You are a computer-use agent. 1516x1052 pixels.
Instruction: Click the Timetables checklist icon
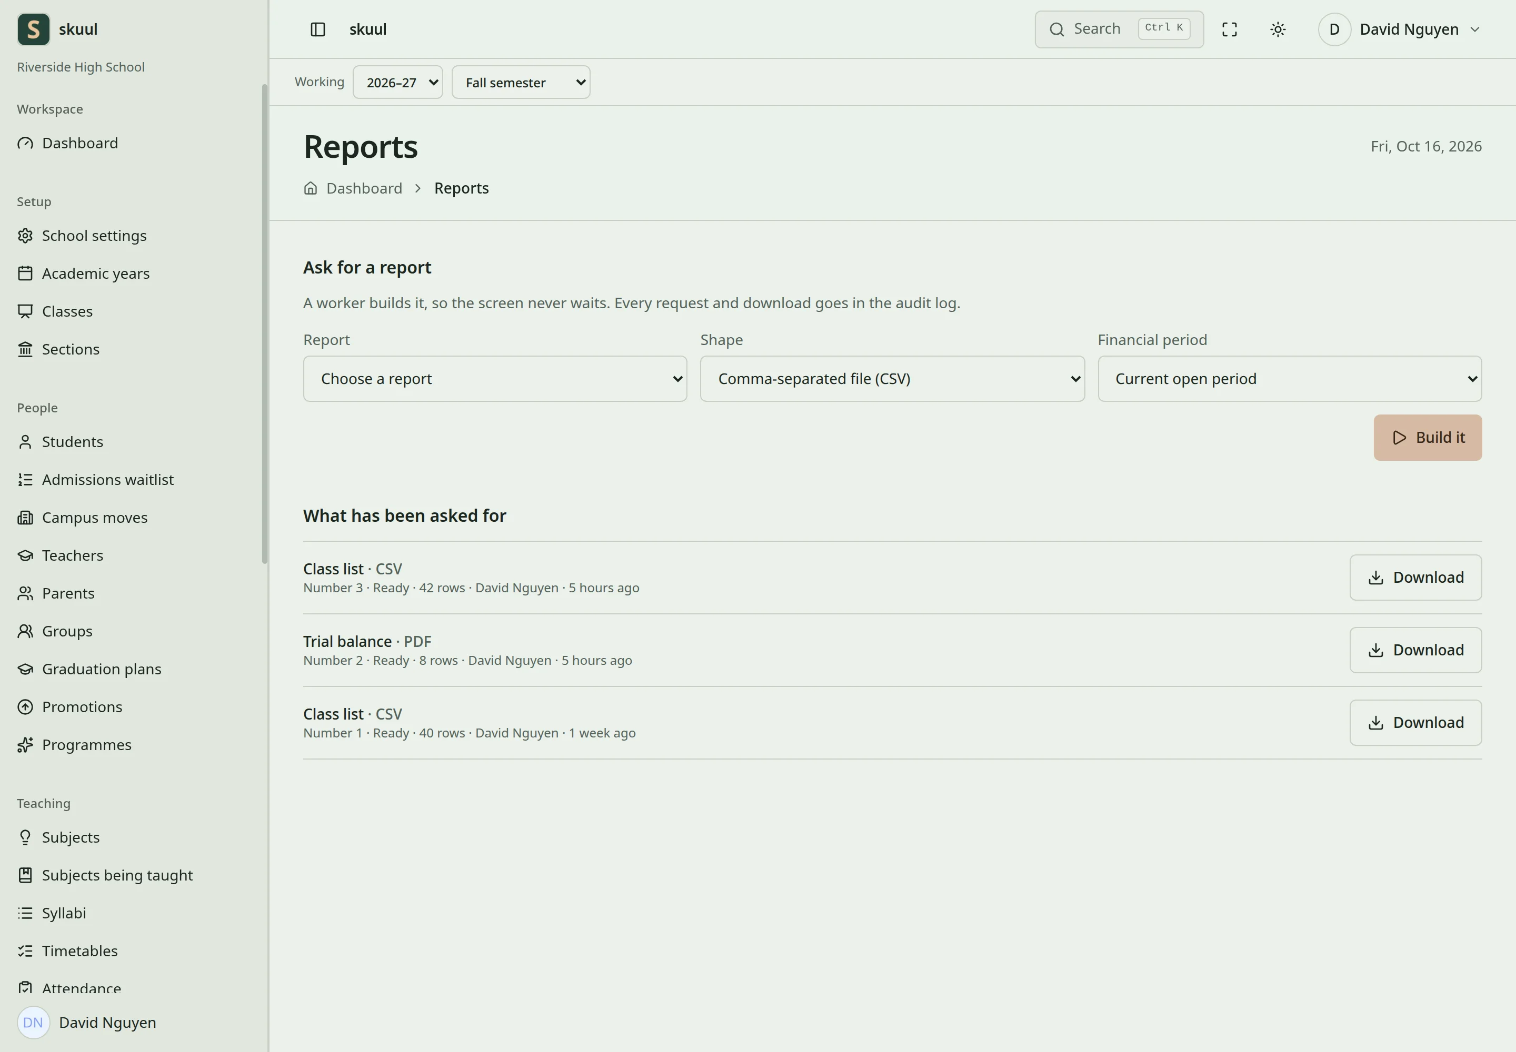25,951
